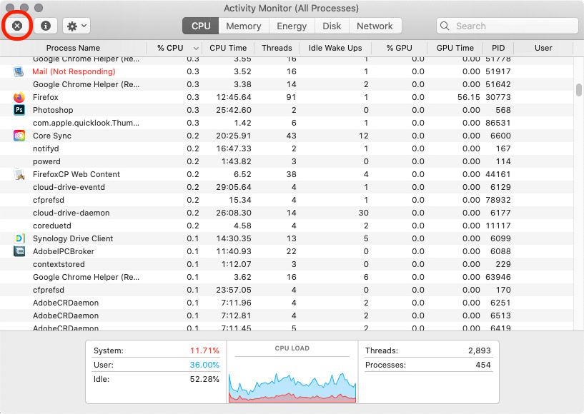The height and width of the screenshot is (414, 584).
Task: Select the AdobeIPCBroker process name
Action: coord(64,251)
